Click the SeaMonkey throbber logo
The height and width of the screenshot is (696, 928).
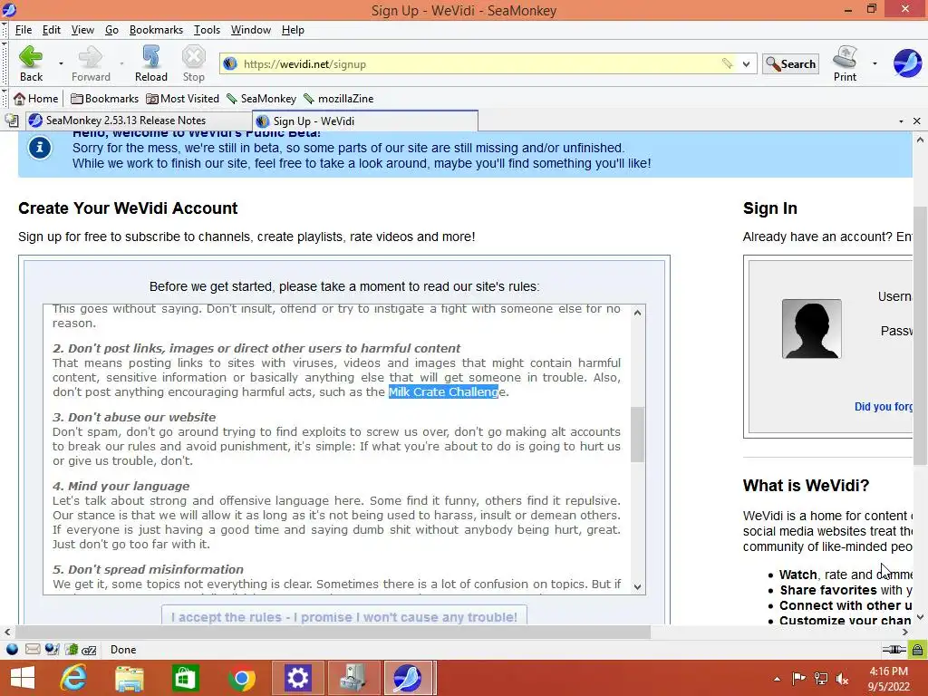[x=907, y=63]
